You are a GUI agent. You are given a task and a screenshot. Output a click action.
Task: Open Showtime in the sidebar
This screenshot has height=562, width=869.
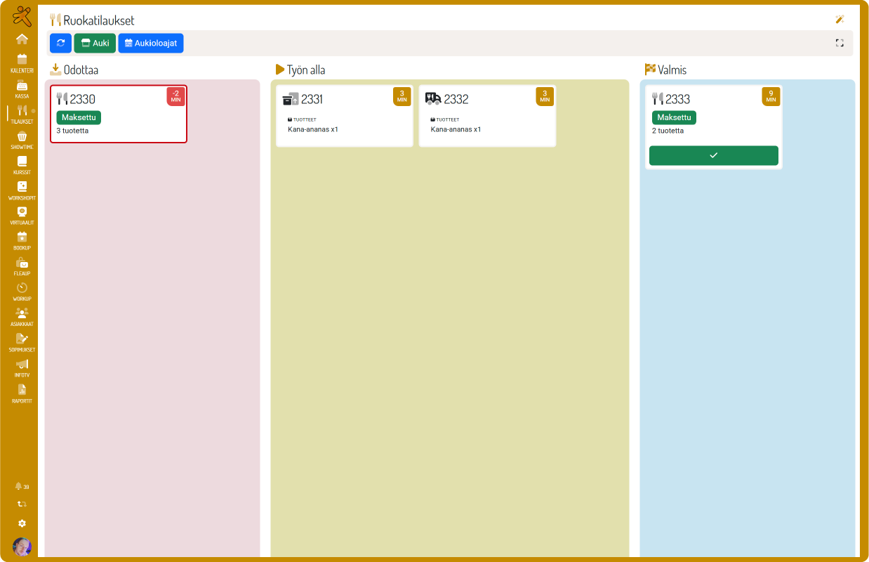click(x=22, y=140)
